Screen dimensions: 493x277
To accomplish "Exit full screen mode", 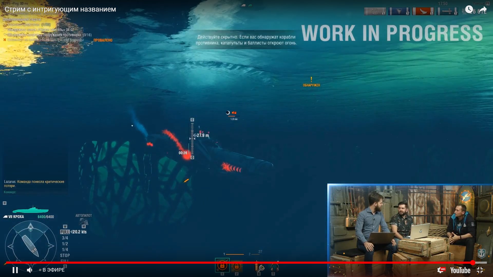I will (480, 270).
